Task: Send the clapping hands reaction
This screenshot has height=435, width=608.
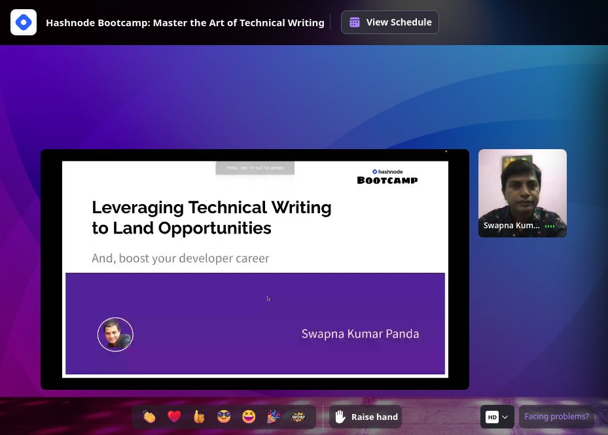Action: pos(149,417)
